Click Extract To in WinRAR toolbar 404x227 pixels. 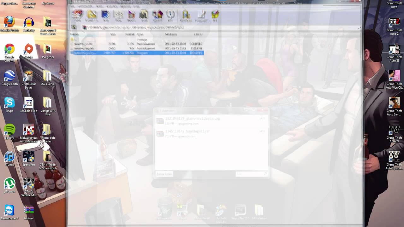point(92,16)
